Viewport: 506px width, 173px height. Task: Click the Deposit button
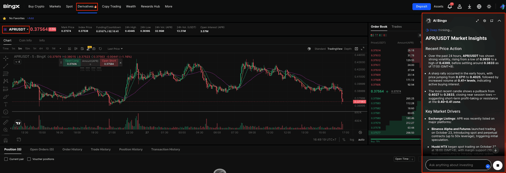(x=421, y=7)
